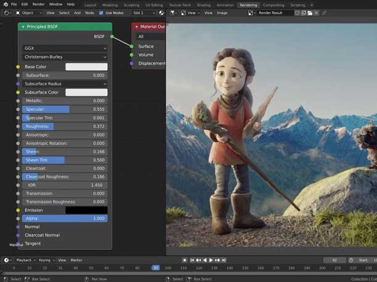
Task: Click the Blender logo icon in menu bar
Action: 4,4
